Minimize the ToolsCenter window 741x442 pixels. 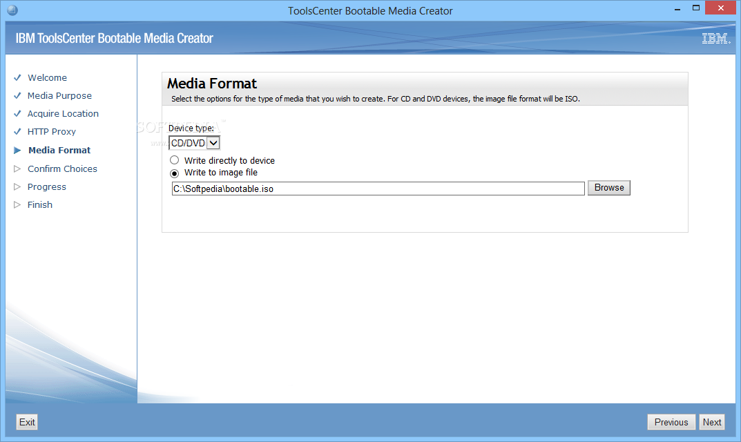pyautogui.click(x=677, y=8)
